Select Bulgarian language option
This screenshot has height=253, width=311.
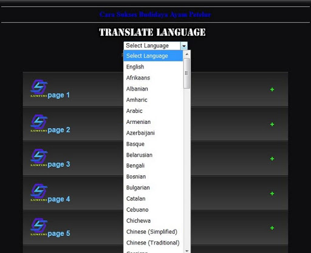tap(153, 187)
